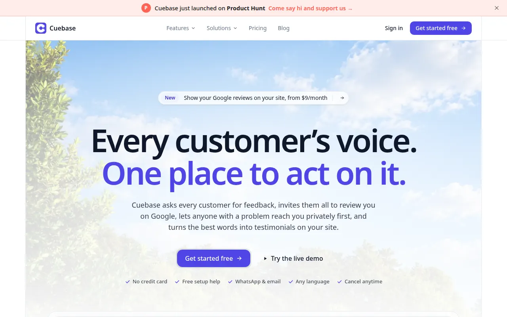The width and height of the screenshot is (507, 317).
Task: Open the Pricing page
Action: (257, 28)
